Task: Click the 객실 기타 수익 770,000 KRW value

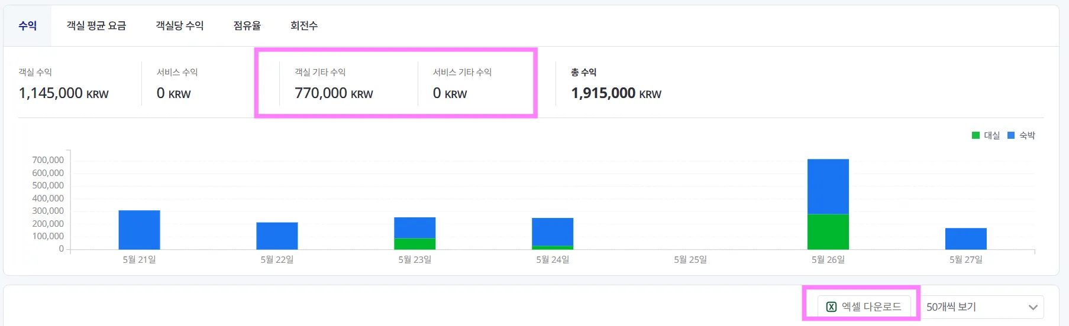Action: (x=334, y=93)
